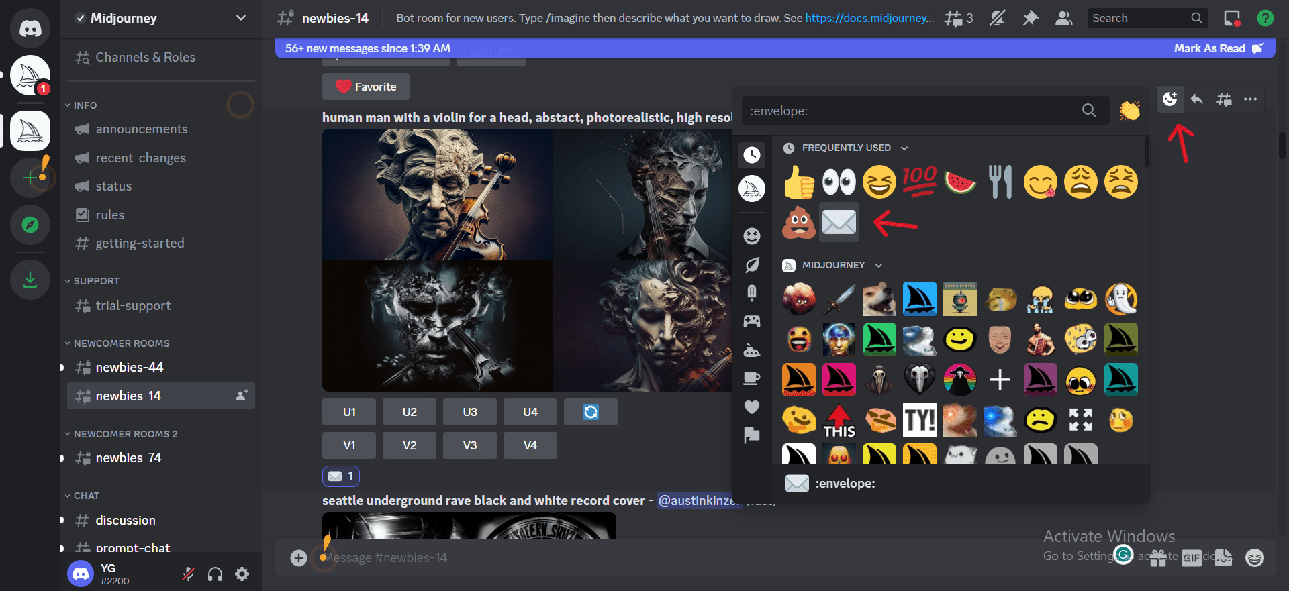Toggle the envelope reaction with count 1
The width and height of the screenshot is (1289, 591).
click(x=341, y=476)
